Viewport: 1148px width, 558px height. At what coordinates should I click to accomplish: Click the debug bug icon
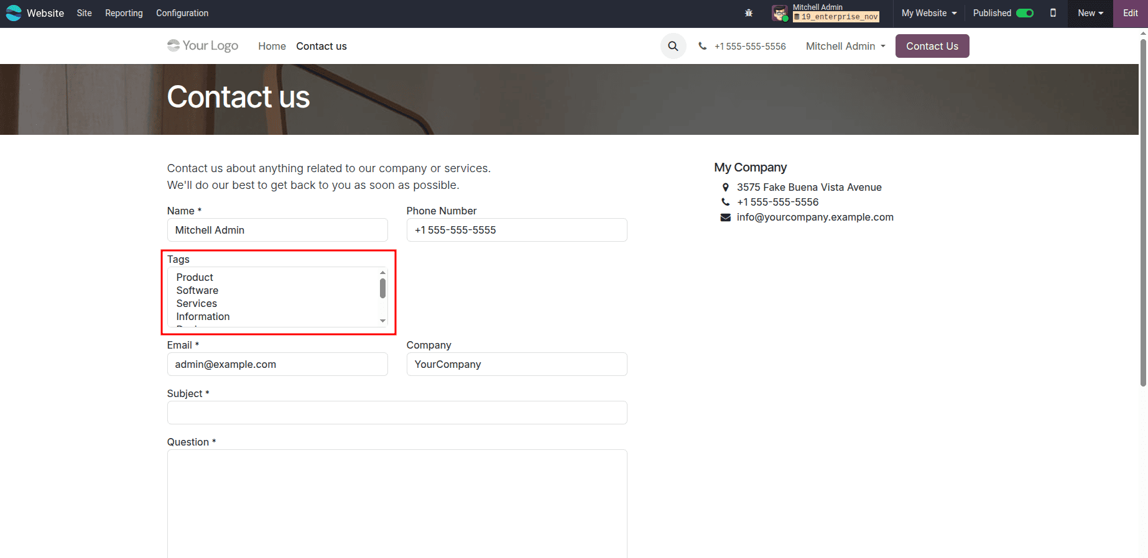coord(749,13)
